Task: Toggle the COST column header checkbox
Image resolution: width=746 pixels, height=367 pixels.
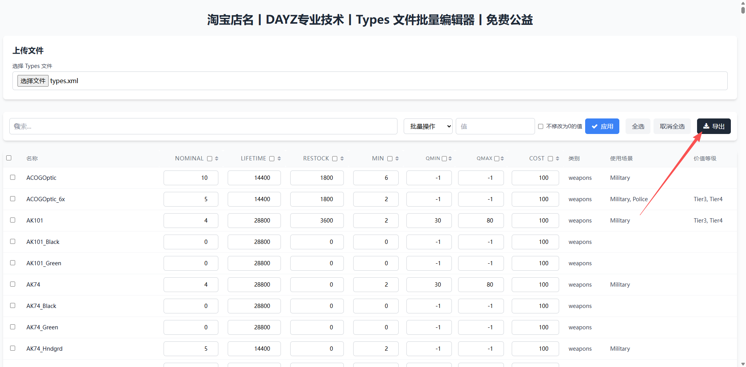Action: click(551, 158)
